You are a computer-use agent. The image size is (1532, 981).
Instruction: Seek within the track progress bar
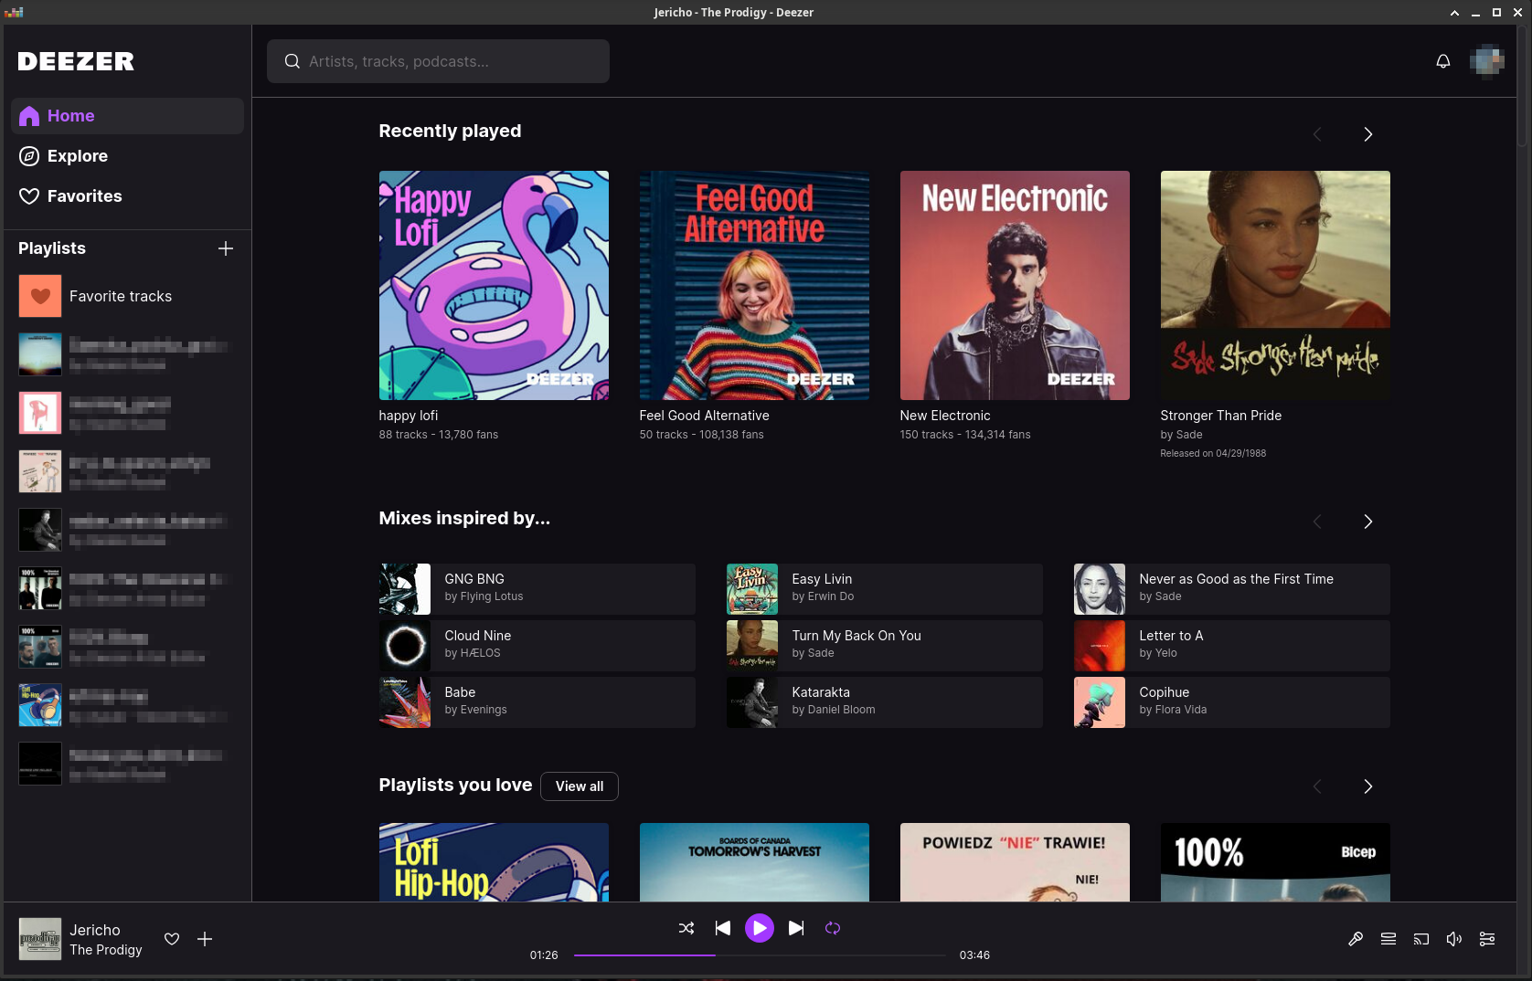point(759,955)
